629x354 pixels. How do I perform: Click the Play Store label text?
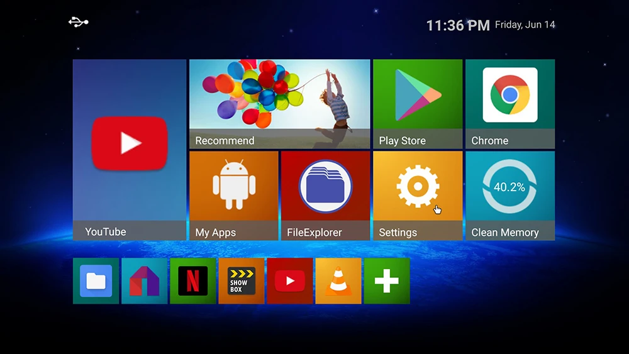click(x=403, y=141)
